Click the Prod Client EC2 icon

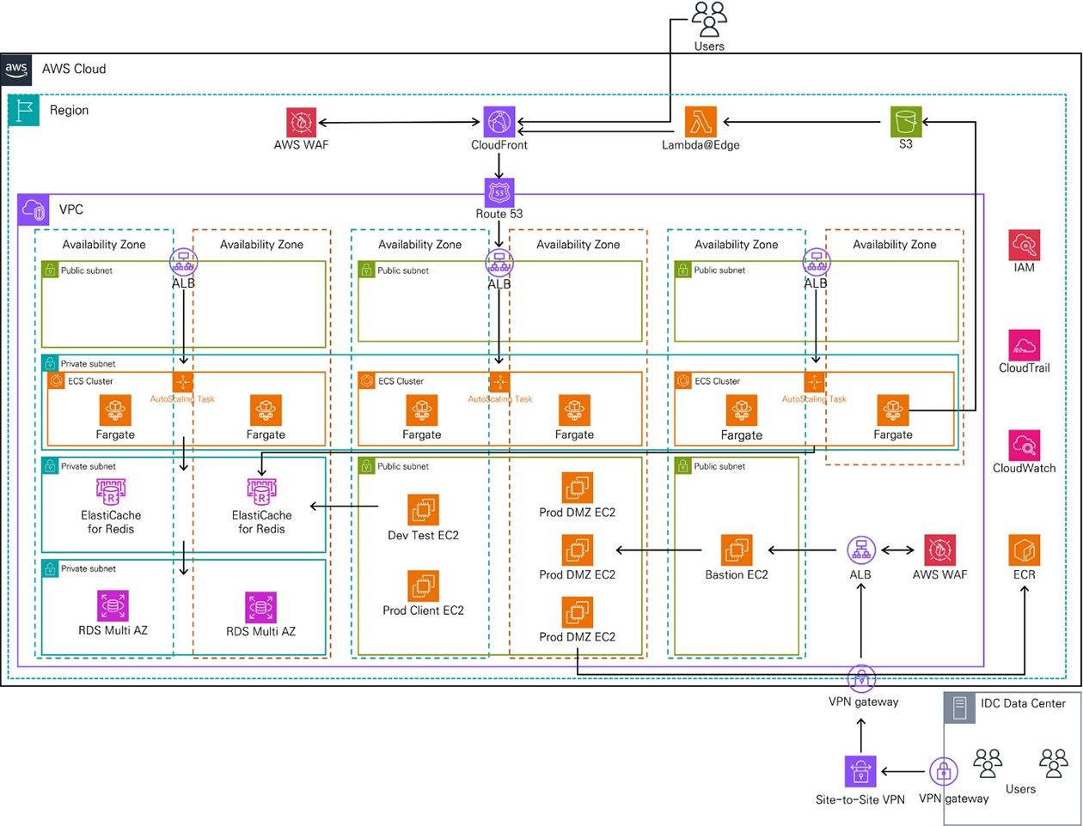coord(423,586)
